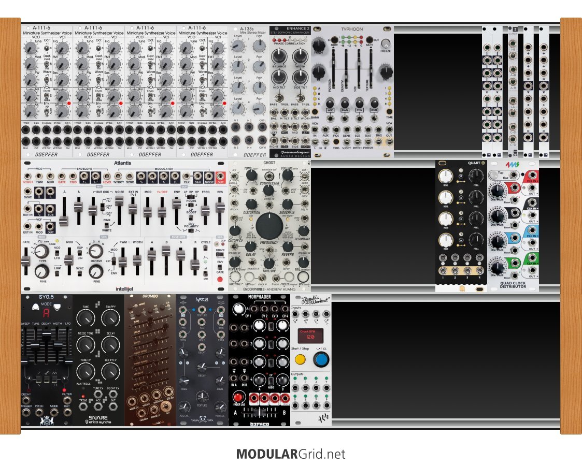Turn the Octave knob on Atlantis
Viewport: 582px width, 465px height.
point(96,252)
